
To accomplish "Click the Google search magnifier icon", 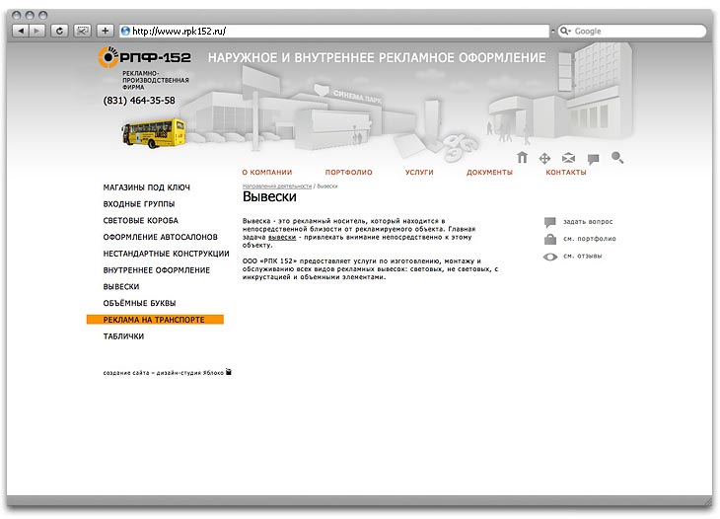I will click(x=565, y=31).
